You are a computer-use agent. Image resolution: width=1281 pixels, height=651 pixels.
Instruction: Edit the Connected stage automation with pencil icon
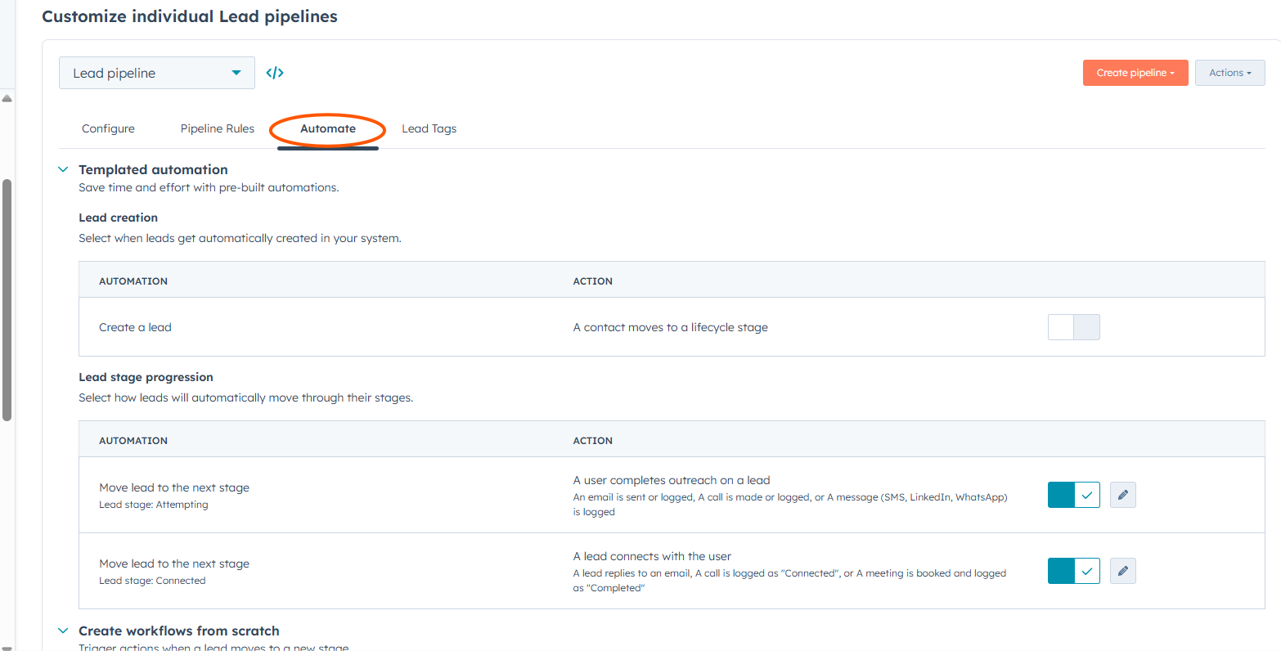tap(1122, 571)
